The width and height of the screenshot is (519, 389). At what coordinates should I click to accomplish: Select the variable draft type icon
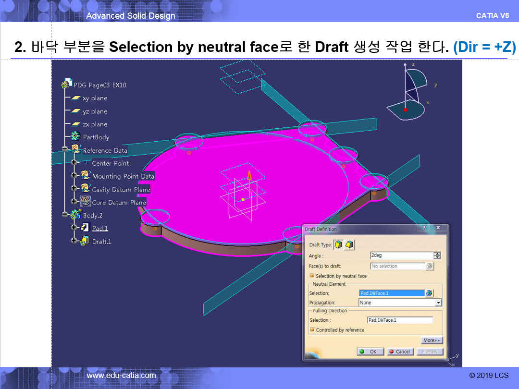[x=349, y=245]
